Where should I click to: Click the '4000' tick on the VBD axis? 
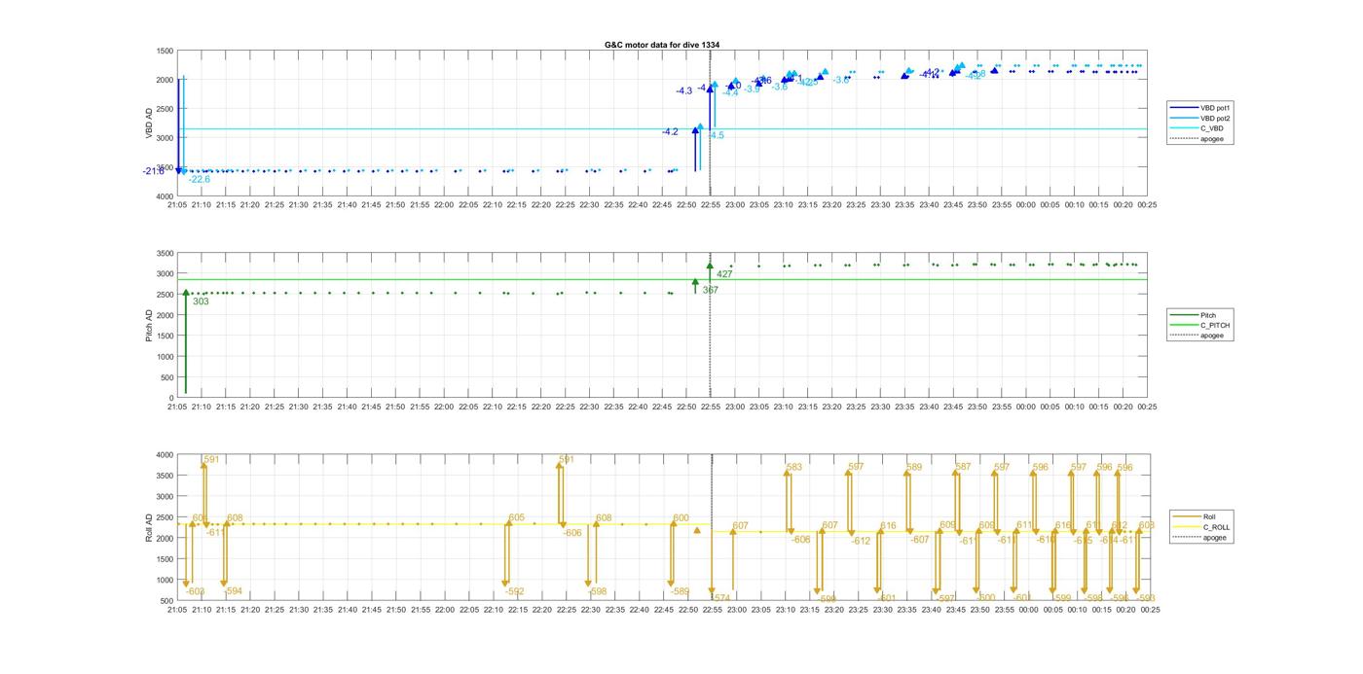165,196
